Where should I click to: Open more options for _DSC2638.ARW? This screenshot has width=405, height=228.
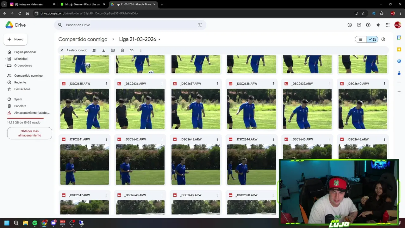(273, 84)
